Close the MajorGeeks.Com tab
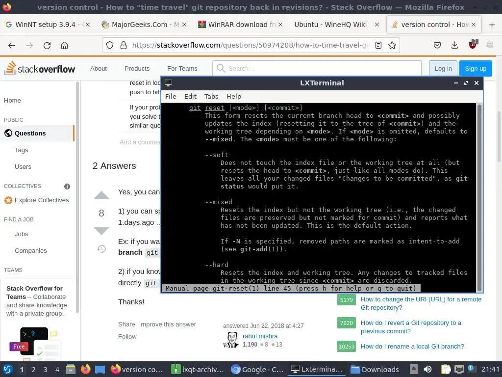The height and width of the screenshot is (377, 502). click(184, 25)
